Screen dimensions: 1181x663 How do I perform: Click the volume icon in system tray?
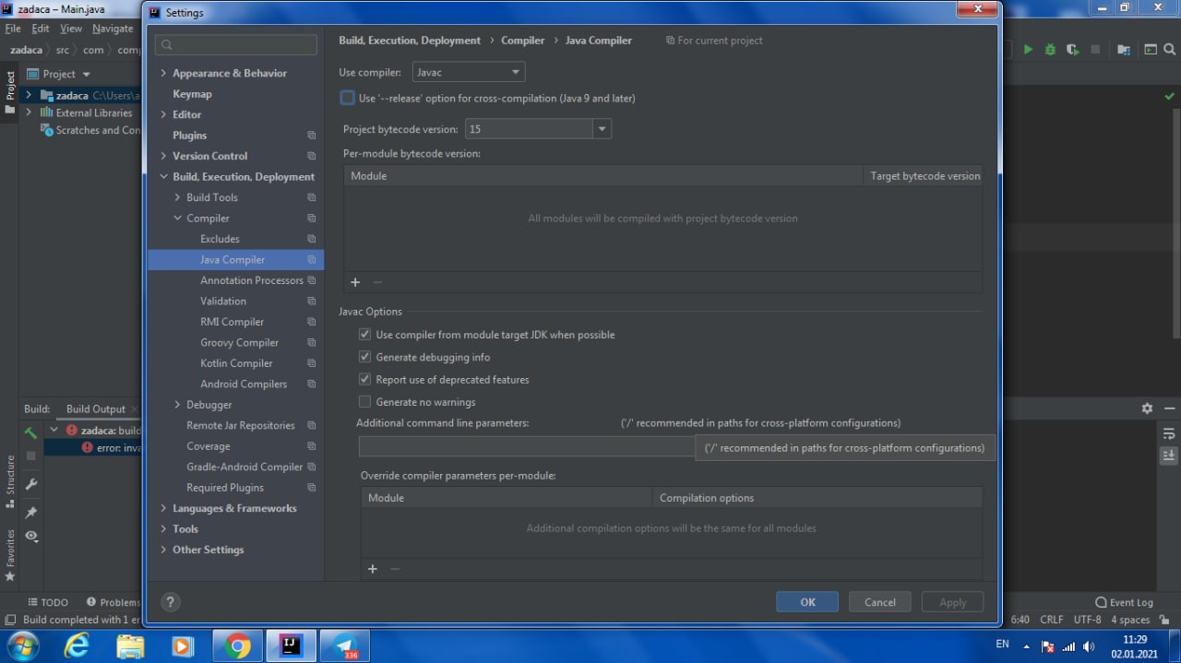[1088, 646]
